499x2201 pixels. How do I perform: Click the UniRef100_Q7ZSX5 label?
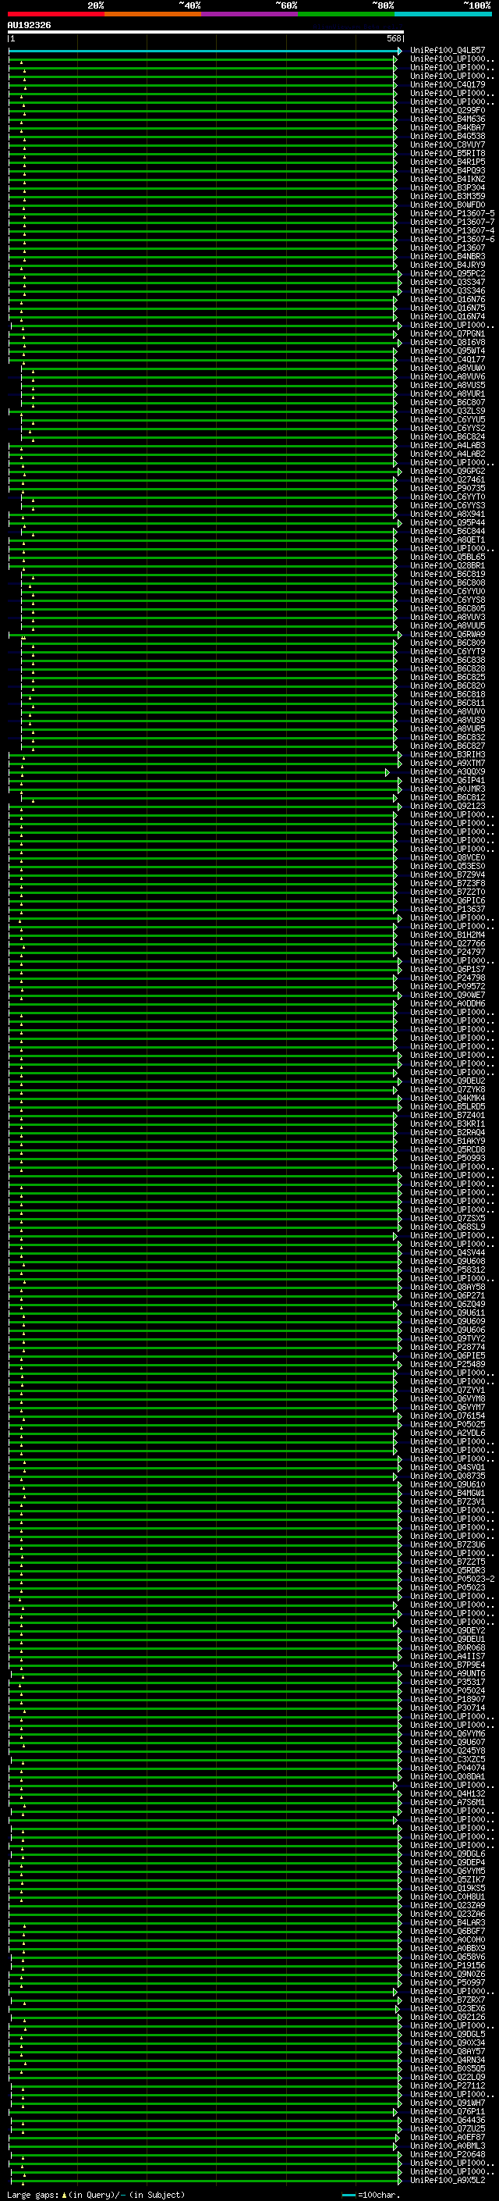(448, 1219)
